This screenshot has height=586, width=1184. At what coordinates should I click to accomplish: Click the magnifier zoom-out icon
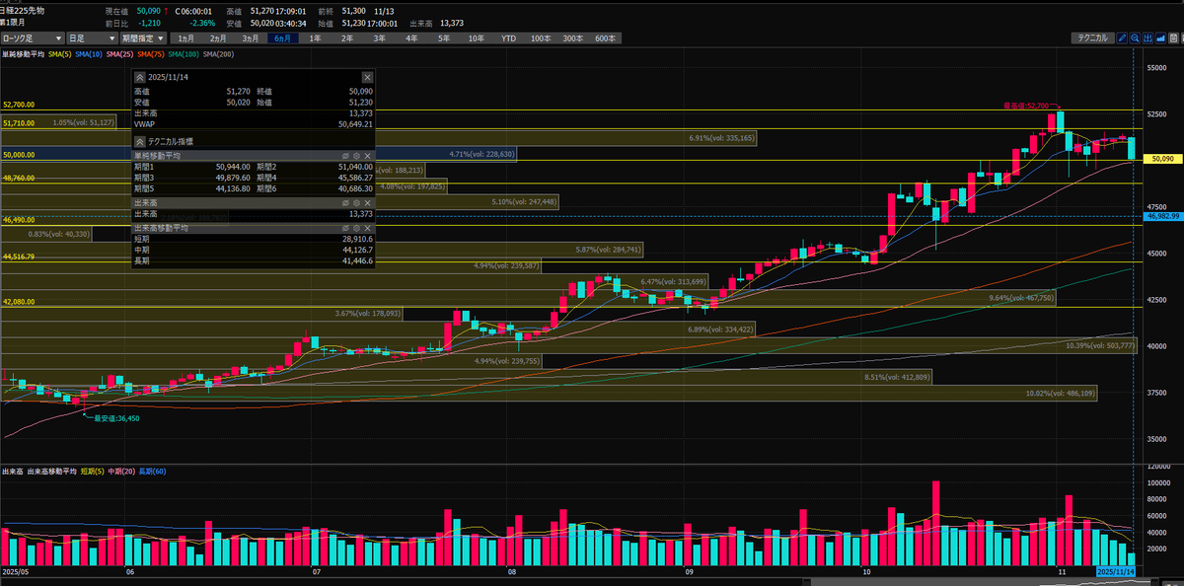[1136, 38]
